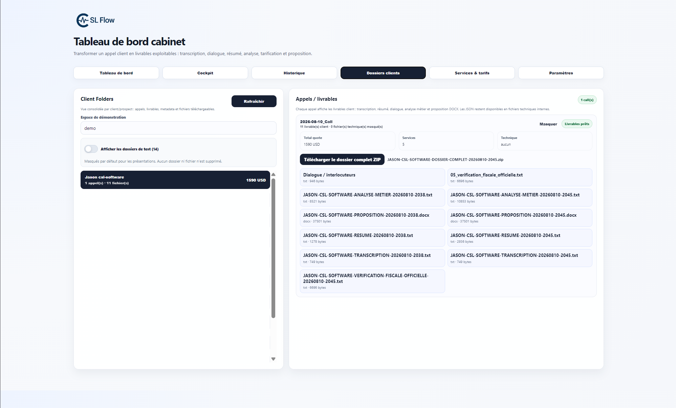676x408 pixels.
Task: Click the Total quote 1590 USD card
Action: [x=347, y=141]
